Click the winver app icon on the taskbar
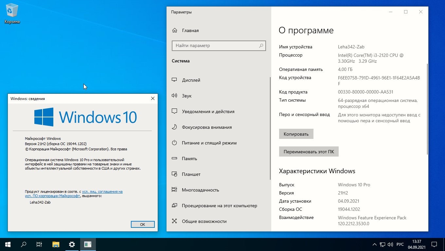The height and width of the screenshot is (251, 445). tap(88, 244)
